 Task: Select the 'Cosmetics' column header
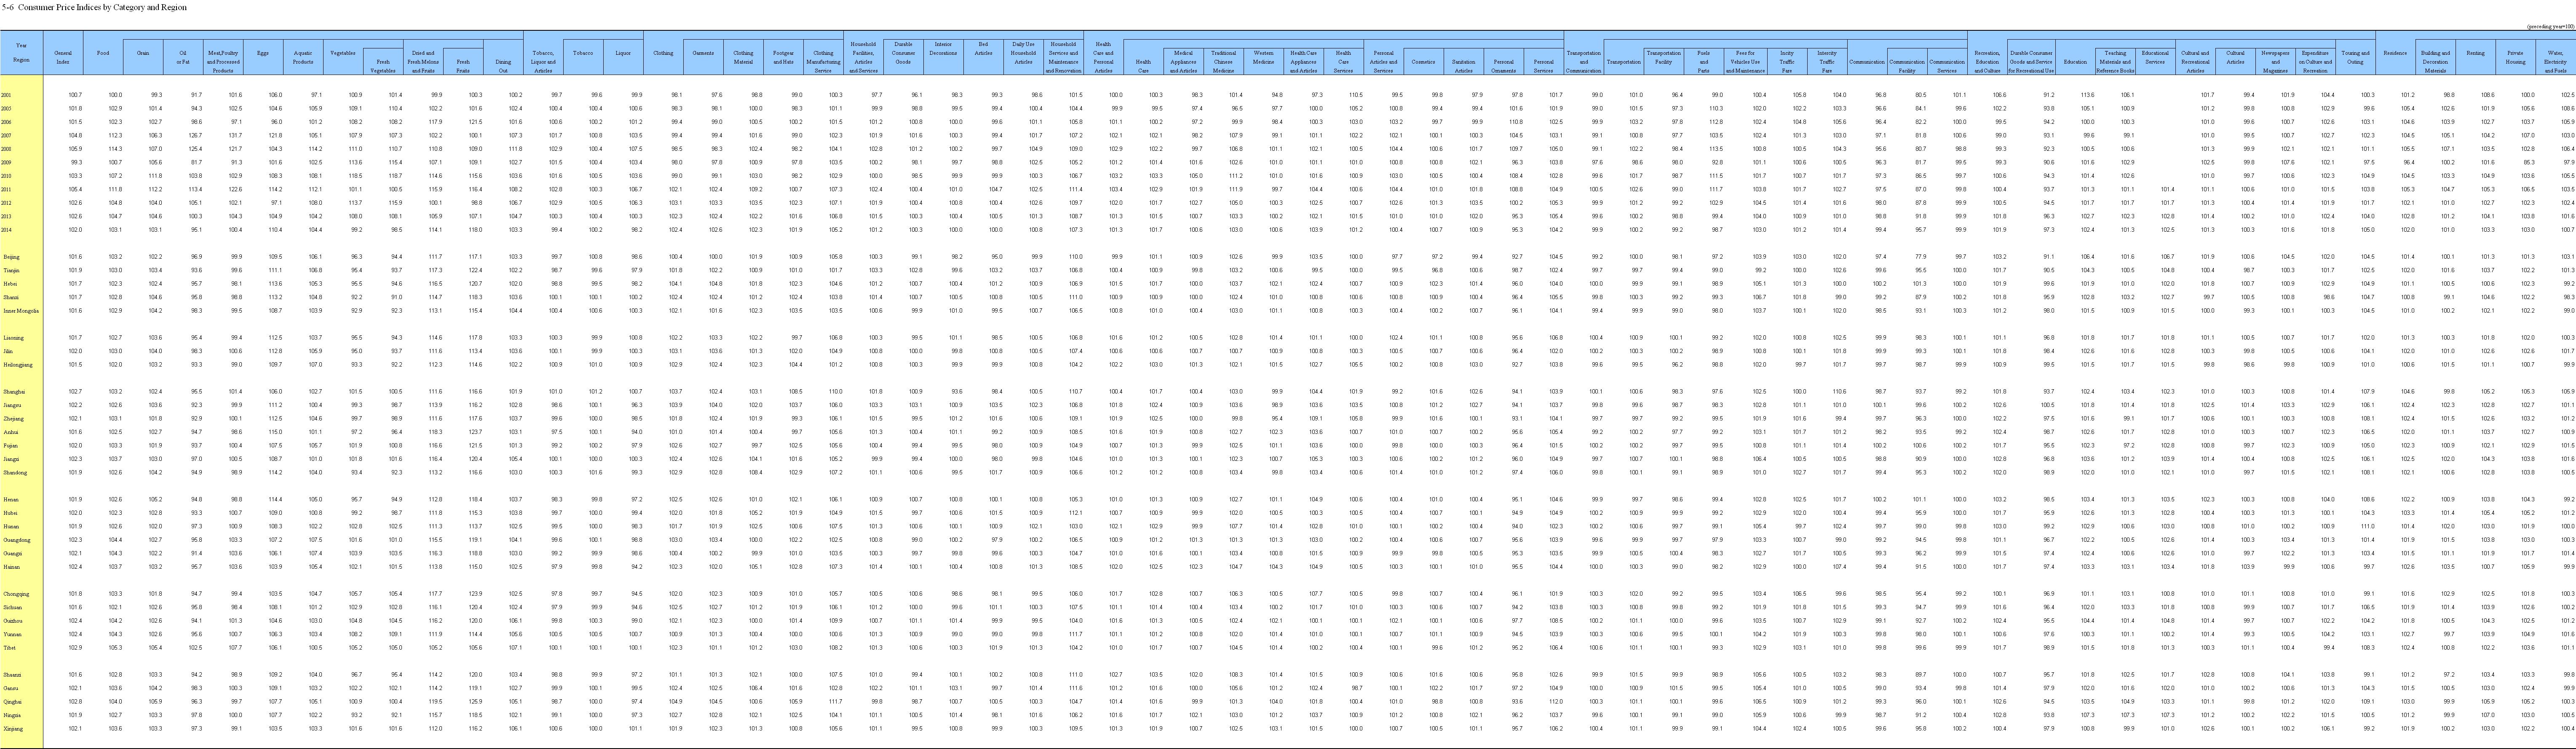(x=1423, y=61)
